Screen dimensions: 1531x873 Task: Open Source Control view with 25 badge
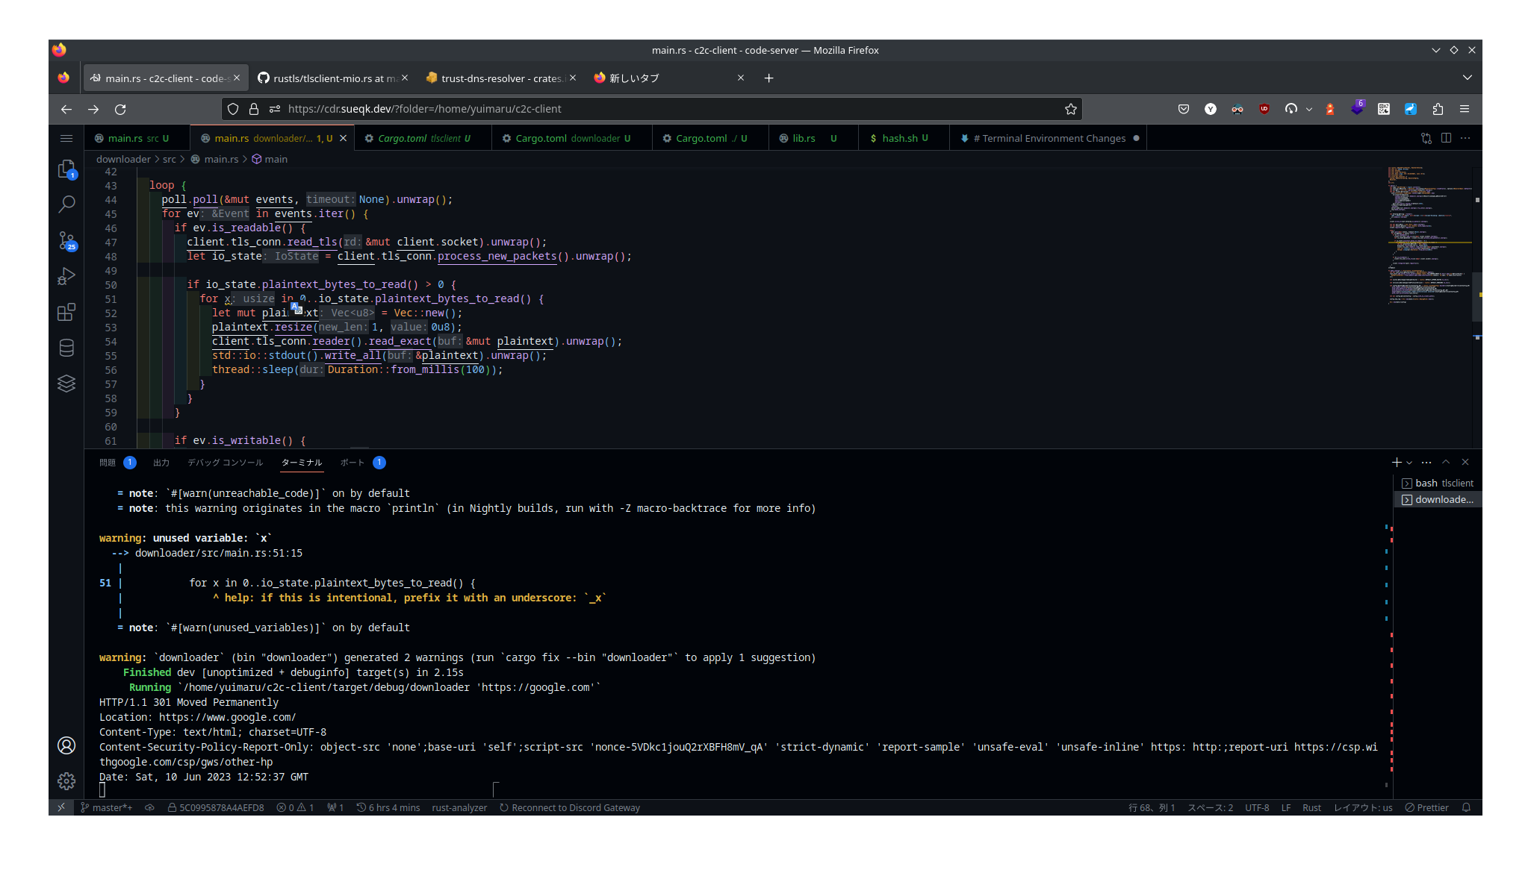click(66, 240)
